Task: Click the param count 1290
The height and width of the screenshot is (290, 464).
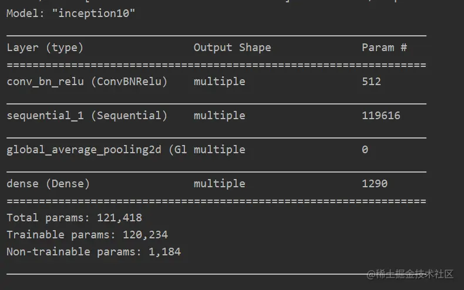Action: click(375, 184)
